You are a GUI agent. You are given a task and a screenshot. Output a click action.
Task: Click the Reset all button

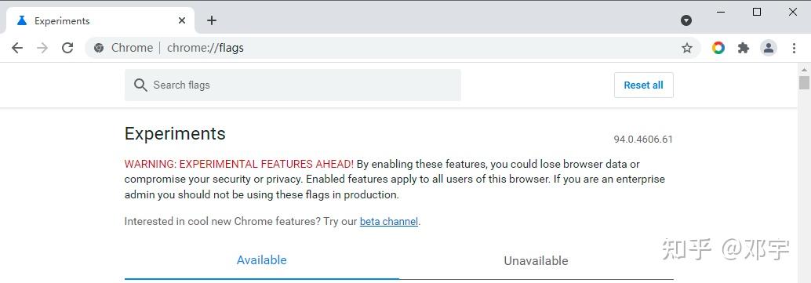tap(643, 85)
